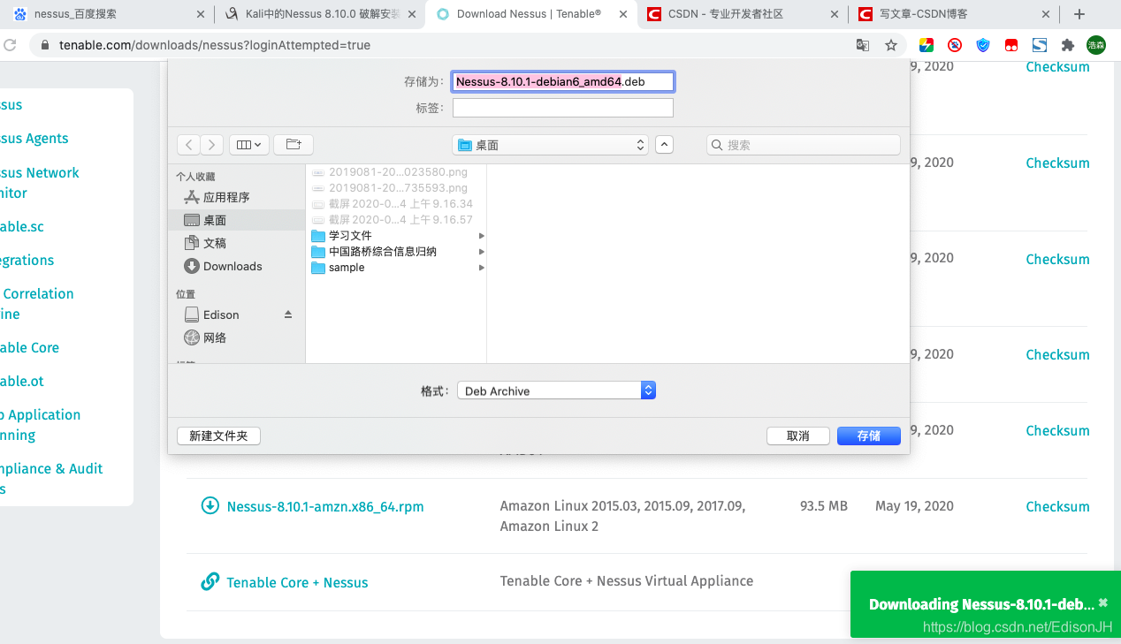The width and height of the screenshot is (1121, 644).
Task: Switch to the CSDN 专业开发者社区 tab
Action: [741, 14]
